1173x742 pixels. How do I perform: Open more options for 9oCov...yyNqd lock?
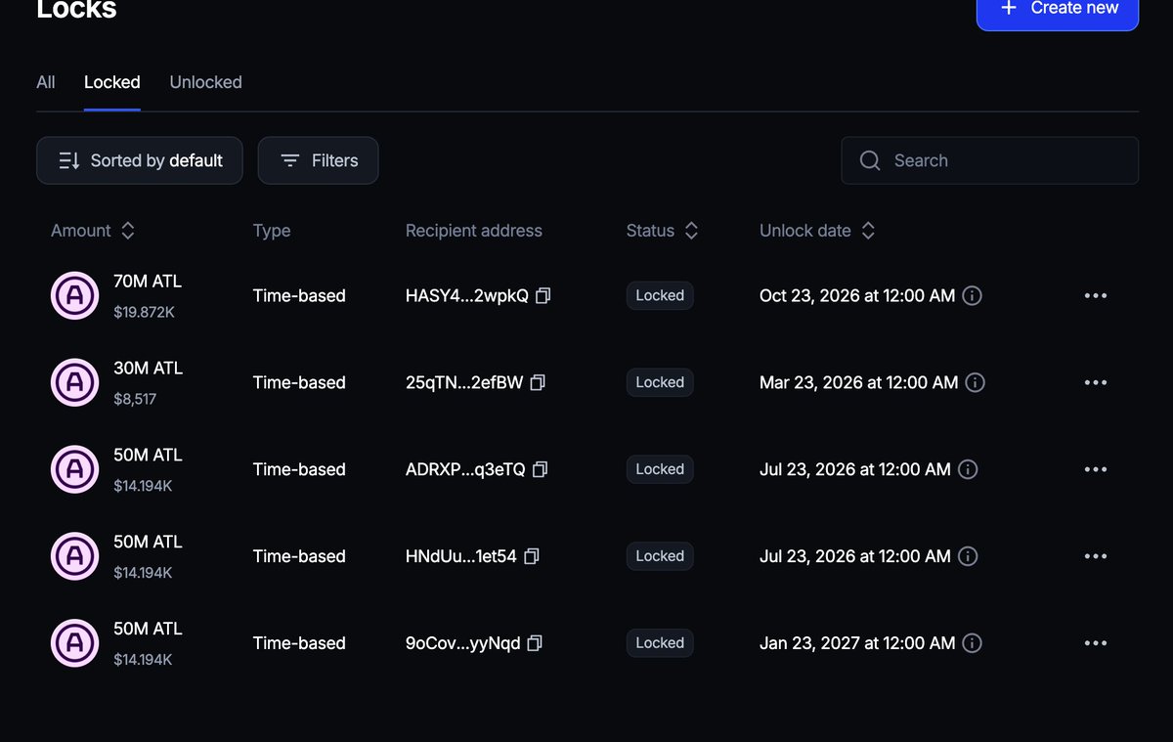click(x=1096, y=643)
